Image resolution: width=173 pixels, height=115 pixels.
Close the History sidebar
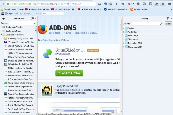tap(171, 19)
